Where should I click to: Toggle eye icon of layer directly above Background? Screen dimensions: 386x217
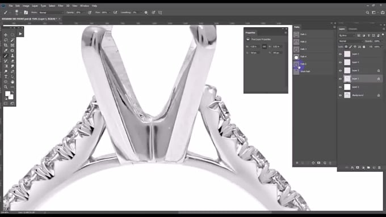(x=340, y=87)
